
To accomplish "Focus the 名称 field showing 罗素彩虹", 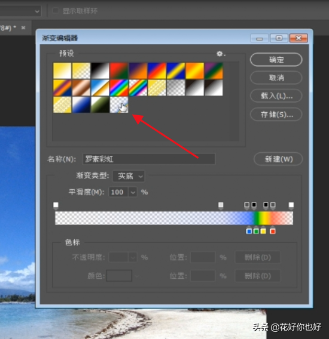I will click(x=149, y=159).
